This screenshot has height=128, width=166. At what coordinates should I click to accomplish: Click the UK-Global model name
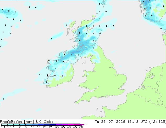point(45,122)
